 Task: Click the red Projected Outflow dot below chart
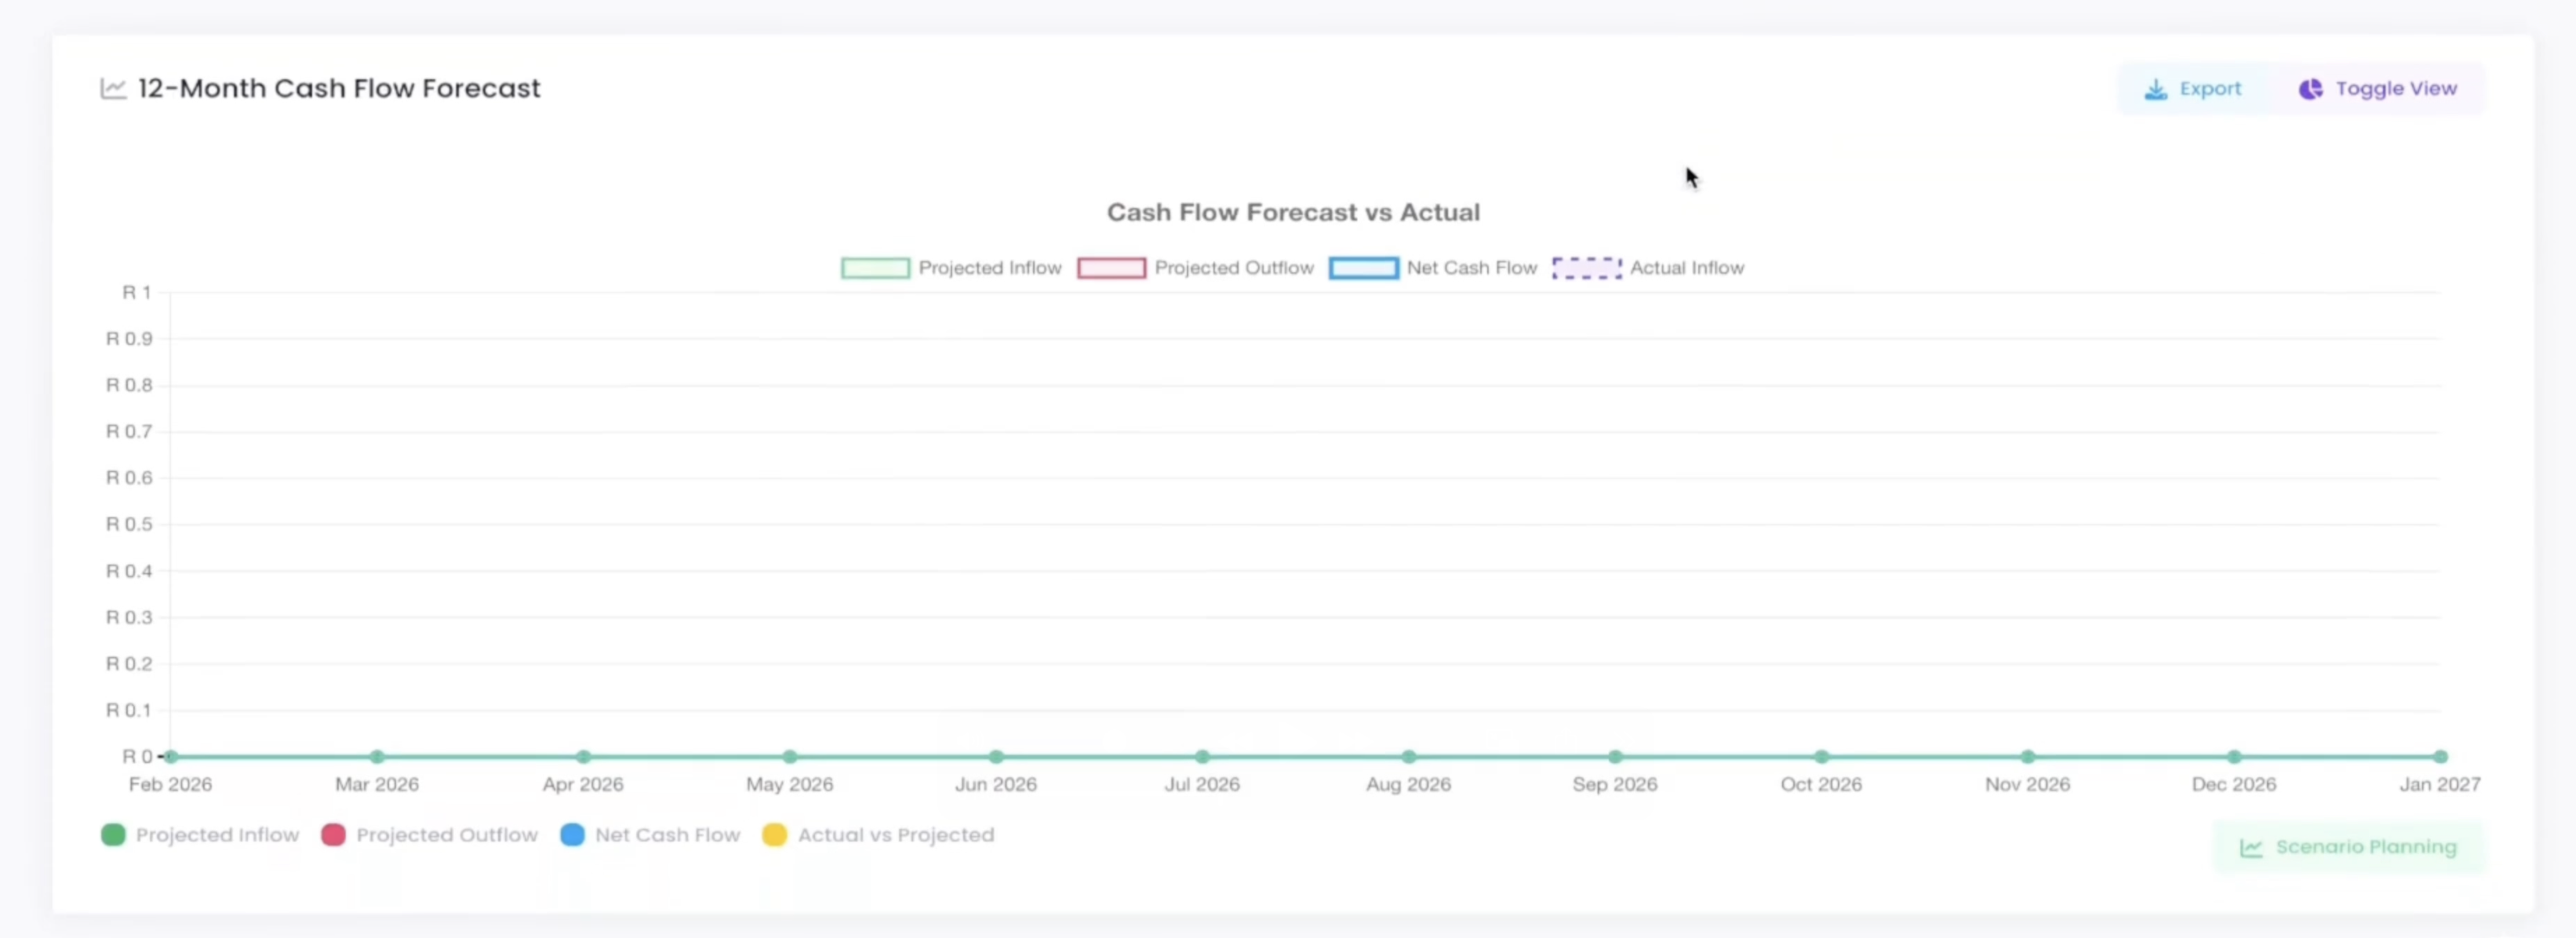[x=333, y=835]
